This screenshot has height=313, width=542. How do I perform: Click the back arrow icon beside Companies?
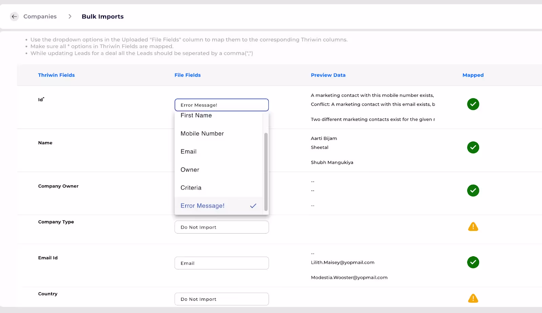(14, 16)
